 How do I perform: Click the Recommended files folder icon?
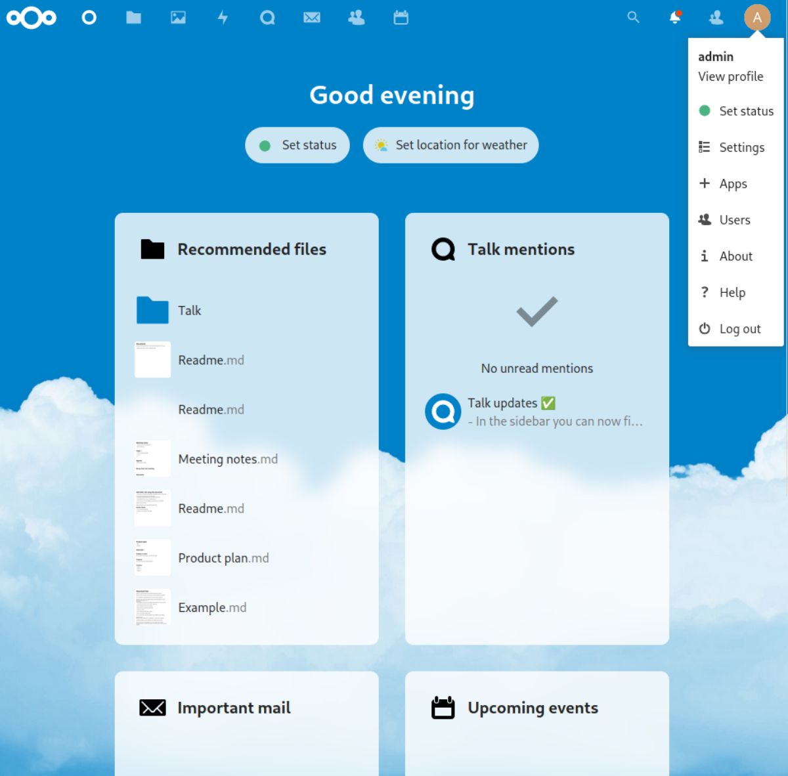(152, 249)
